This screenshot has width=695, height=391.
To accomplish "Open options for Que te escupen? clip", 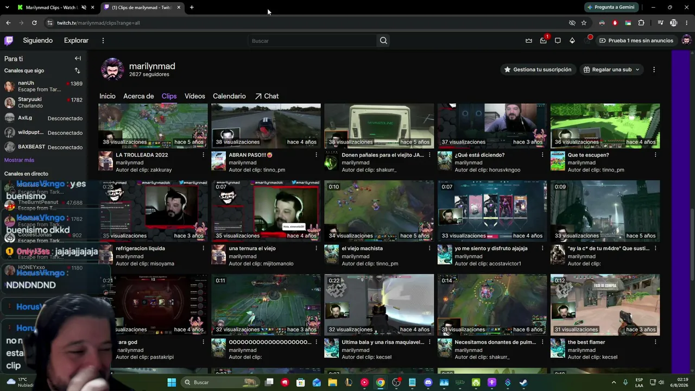I will pyautogui.click(x=655, y=155).
